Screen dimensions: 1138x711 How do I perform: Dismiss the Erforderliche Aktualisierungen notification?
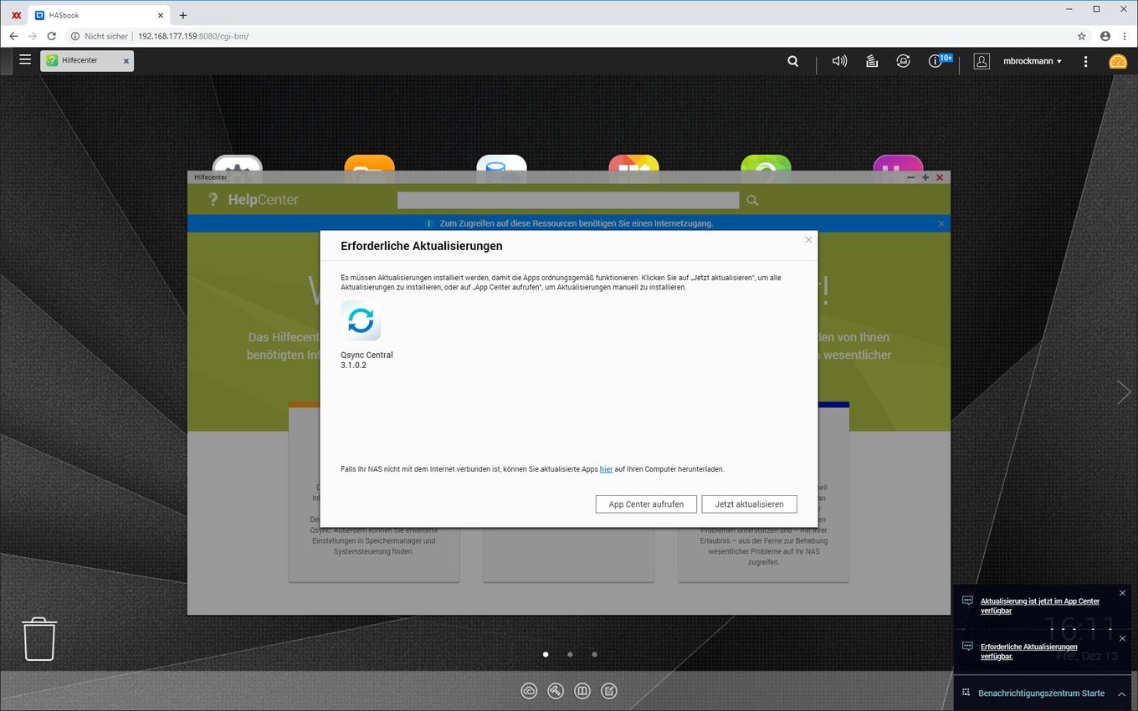(x=1122, y=638)
